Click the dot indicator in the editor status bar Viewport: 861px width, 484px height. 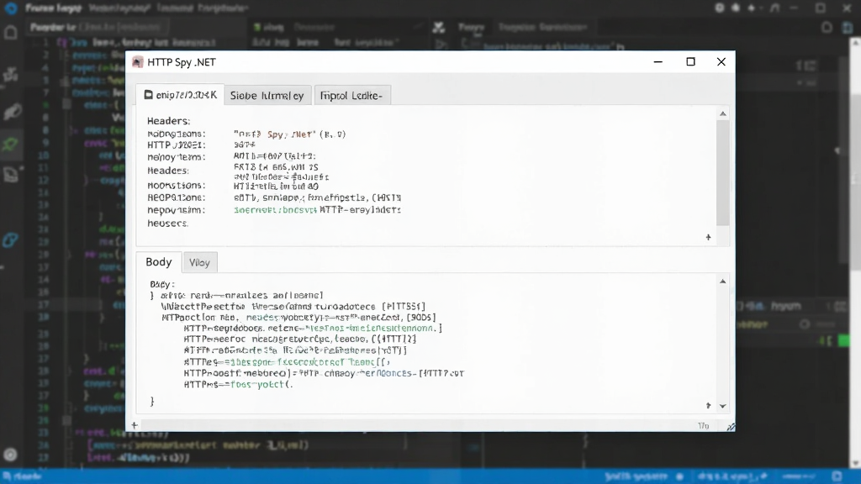coord(679,476)
